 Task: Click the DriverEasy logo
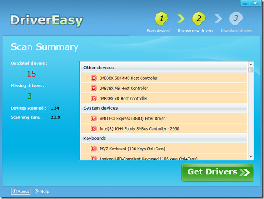[x=46, y=21]
